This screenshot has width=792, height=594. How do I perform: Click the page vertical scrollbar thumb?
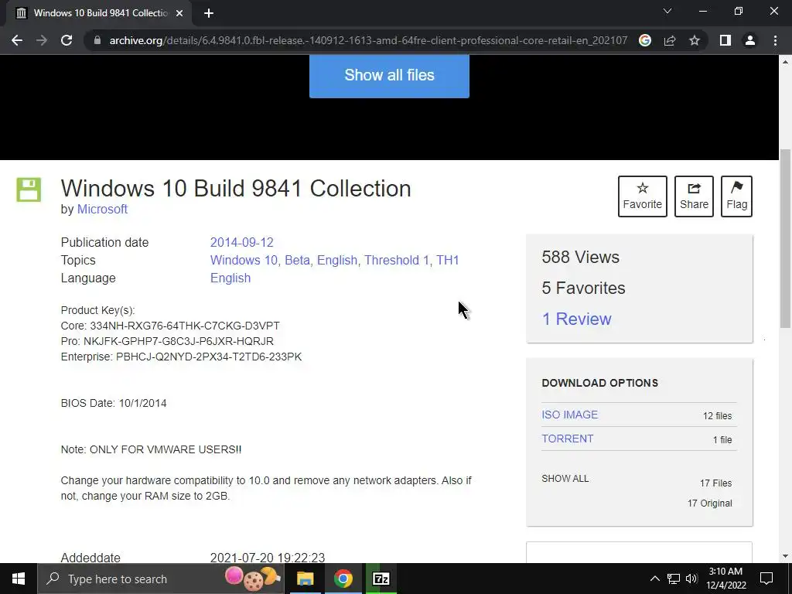click(x=785, y=238)
